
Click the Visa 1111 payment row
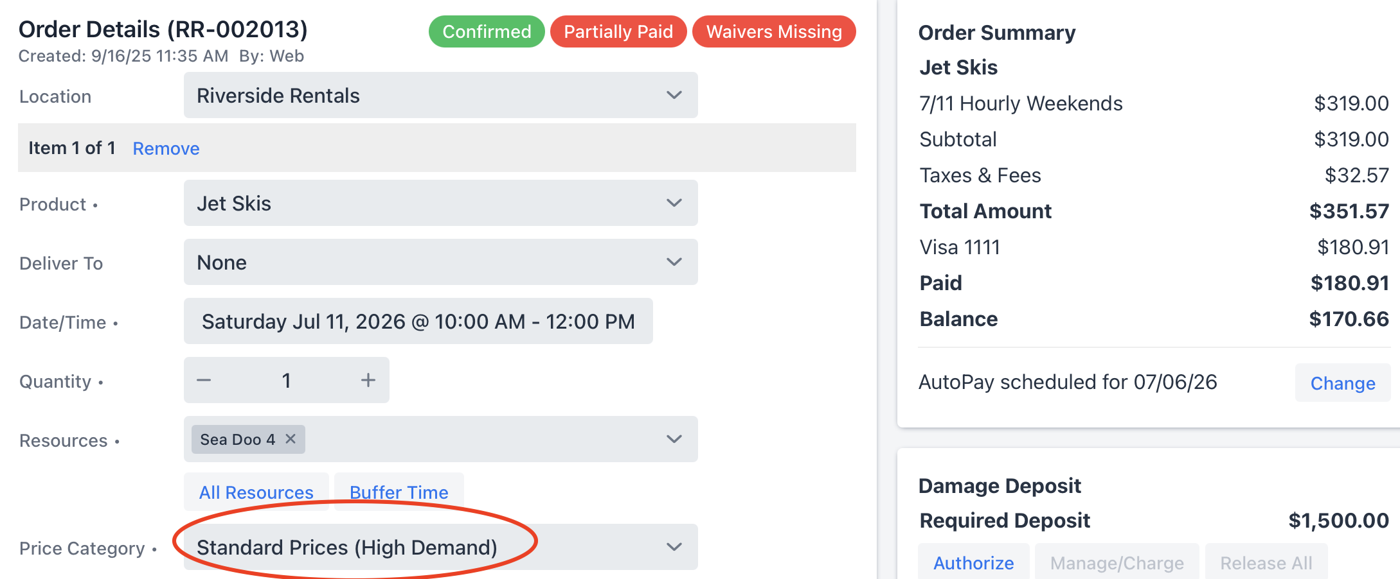pyautogui.click(x=1154, y=247)
